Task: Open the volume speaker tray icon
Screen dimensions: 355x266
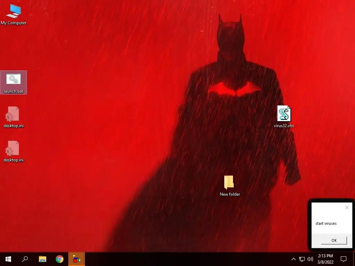Action: pos(310,259)
